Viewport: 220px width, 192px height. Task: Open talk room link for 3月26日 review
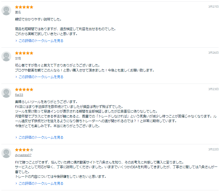41,77
